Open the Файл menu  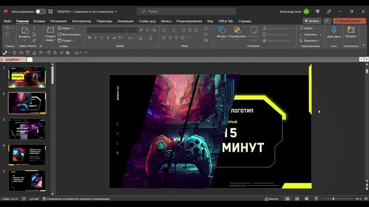[7, 21]
